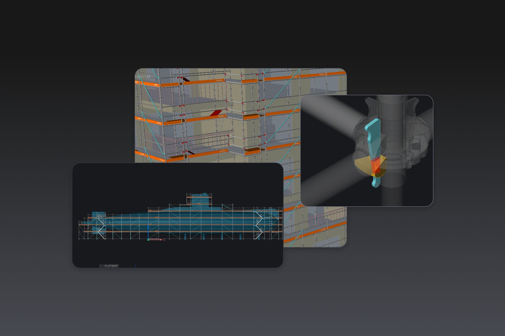The height and width of the screenshot is (336, 505).
Task: Click the -FLATSHOT command line field
Action: 109,266
